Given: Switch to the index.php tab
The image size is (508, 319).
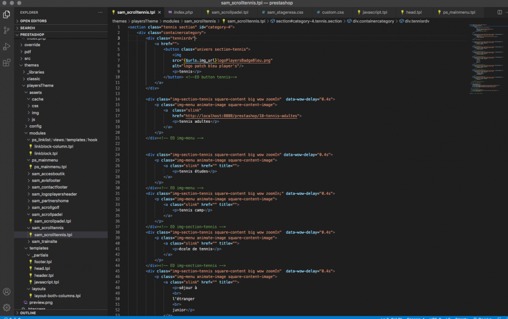Looking at the screenshot, I should pos(184,12).
